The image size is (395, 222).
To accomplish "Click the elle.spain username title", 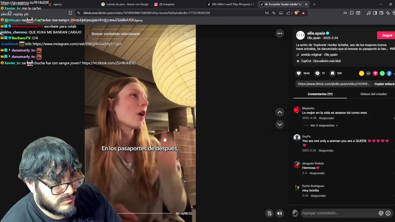I will click(x=316, y=33).
